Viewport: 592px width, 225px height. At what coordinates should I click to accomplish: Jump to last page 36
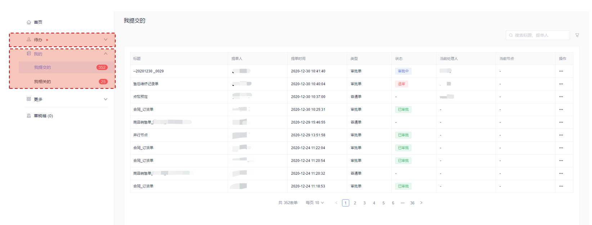click(x=412, y=203)
